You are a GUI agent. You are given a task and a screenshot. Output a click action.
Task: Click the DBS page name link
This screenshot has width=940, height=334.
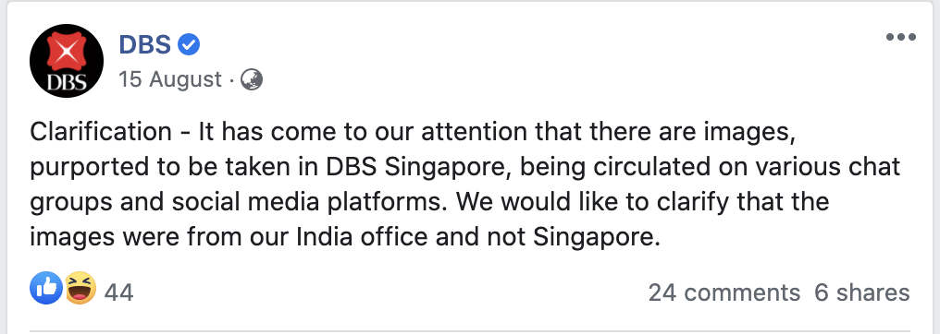point(145,44)
